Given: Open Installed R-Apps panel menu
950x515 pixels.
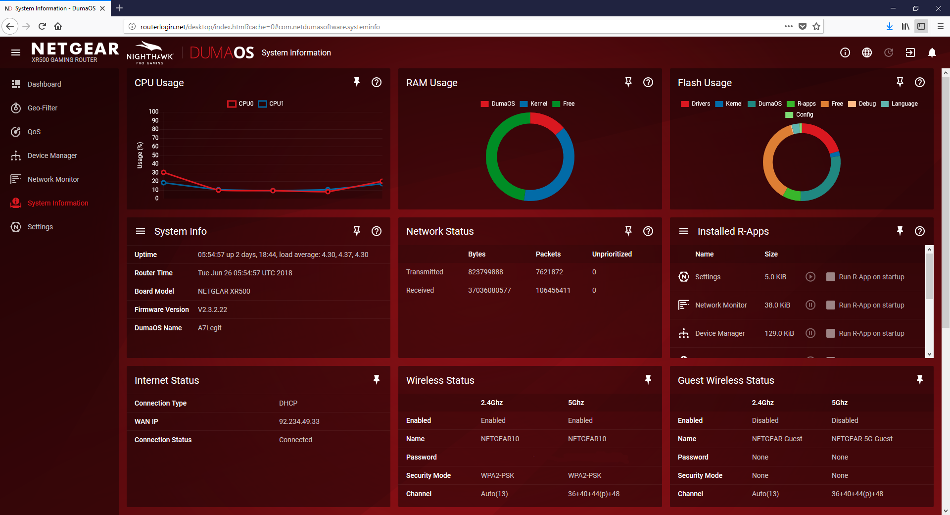Looking at the screenshot, I should click(684, 231).
